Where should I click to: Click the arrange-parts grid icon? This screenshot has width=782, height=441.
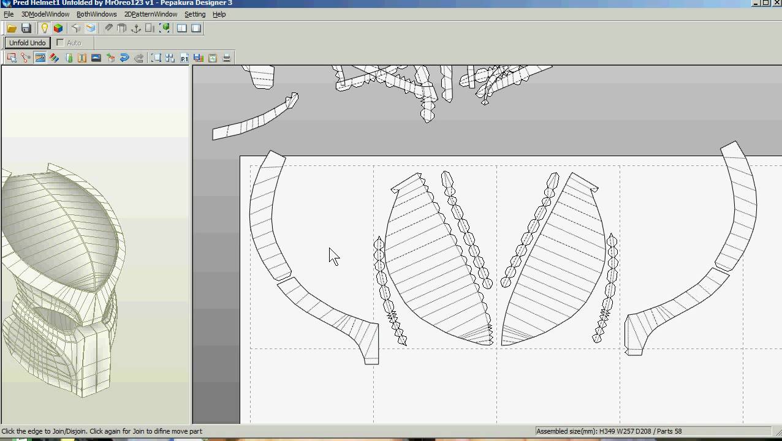click(x=170, y=58)
